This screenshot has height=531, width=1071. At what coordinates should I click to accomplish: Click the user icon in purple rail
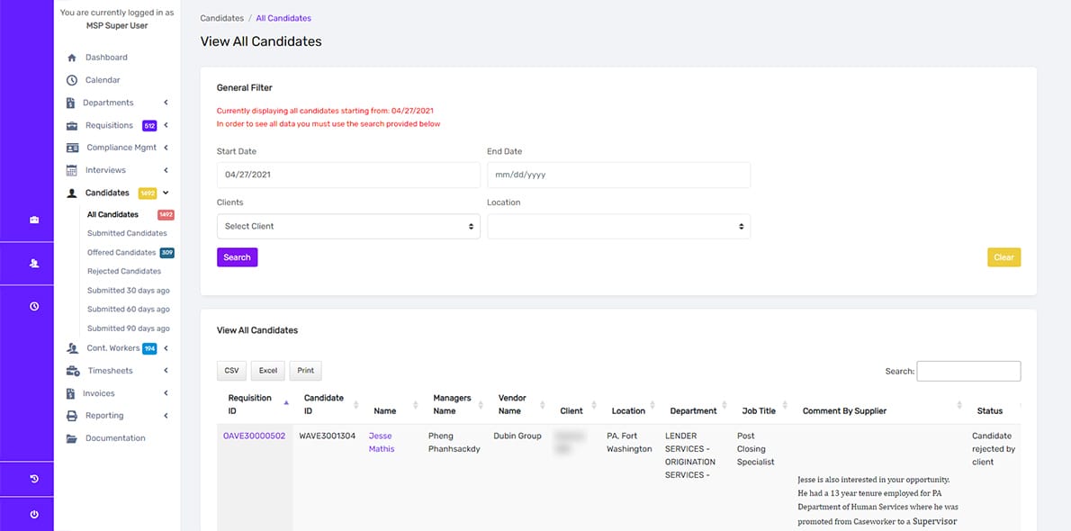click(x=34, y=263)
